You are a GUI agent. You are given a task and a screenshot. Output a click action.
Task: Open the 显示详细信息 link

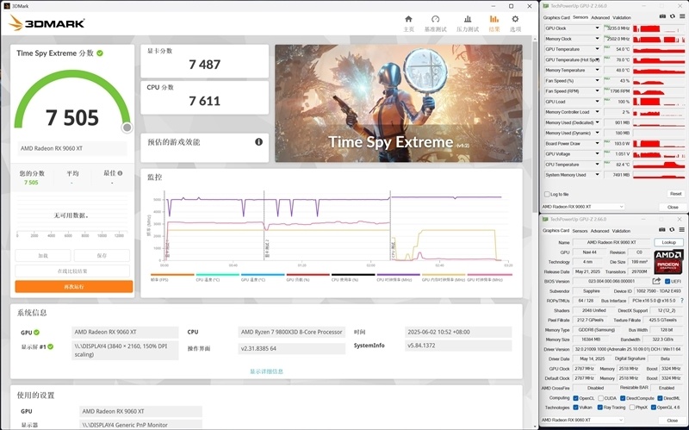coord(266,371)
